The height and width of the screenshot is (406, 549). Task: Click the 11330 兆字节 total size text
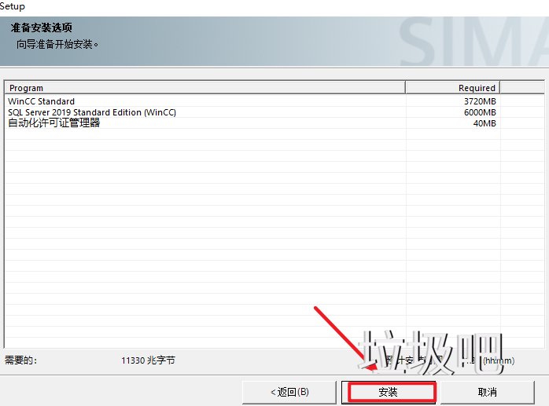pyautogui.click(x=148, y=360)
